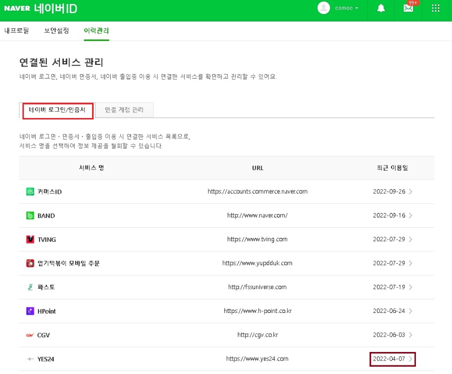Click the 네이버ID header title
This screenshot has height=374, width=452.
click(x=55, y=8)
